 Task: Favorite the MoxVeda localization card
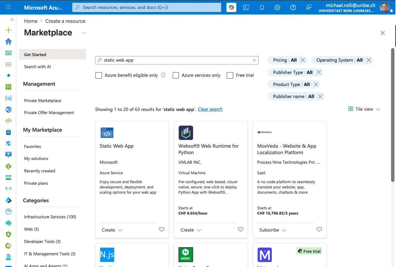[319, 229]
